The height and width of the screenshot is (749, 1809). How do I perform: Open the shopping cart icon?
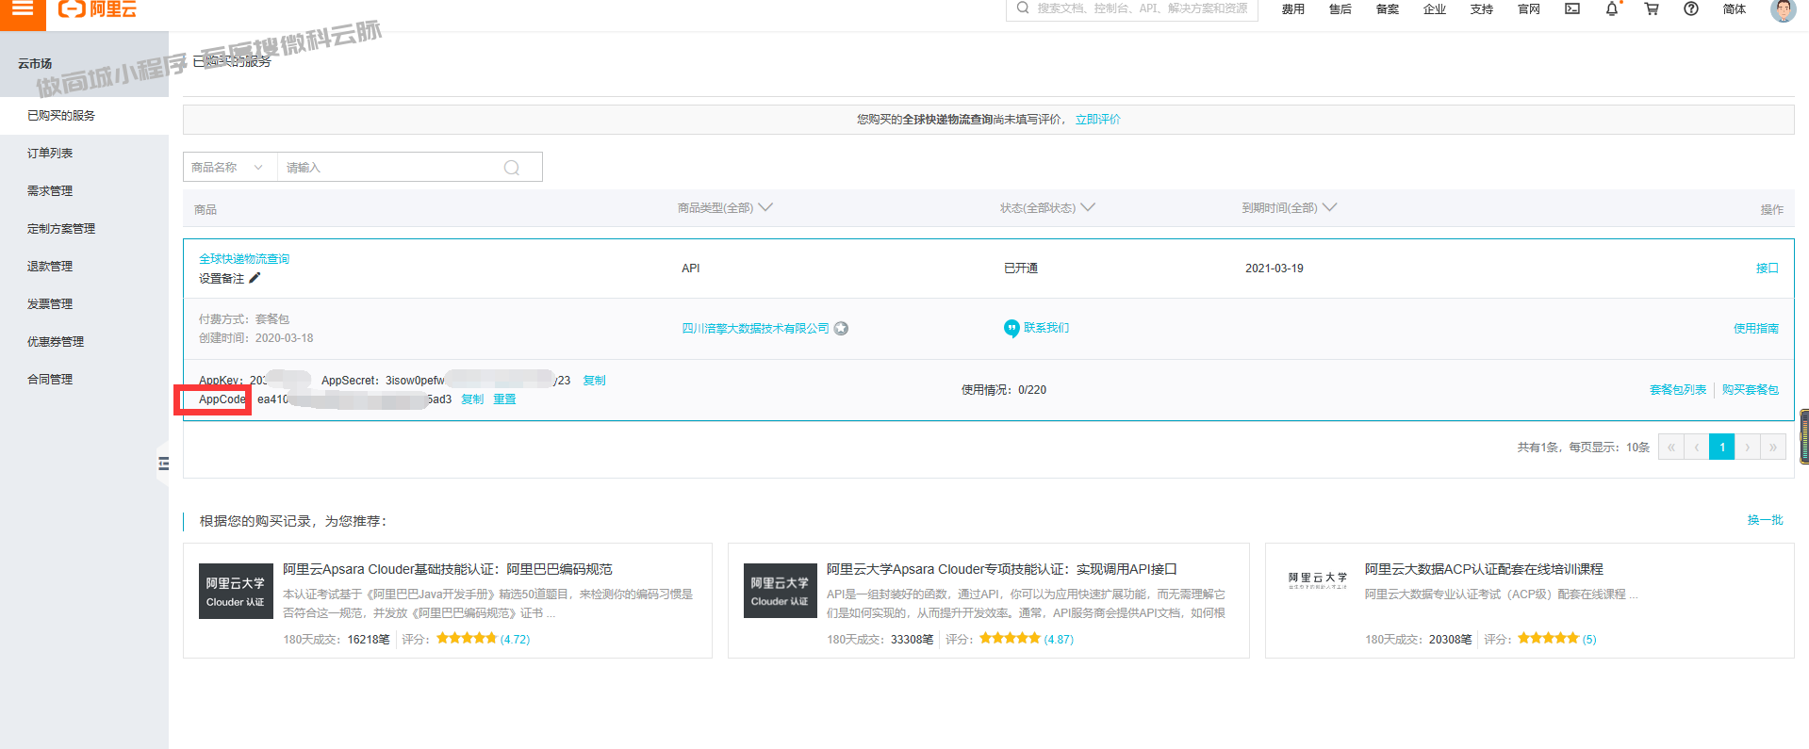pos(1652,8)
